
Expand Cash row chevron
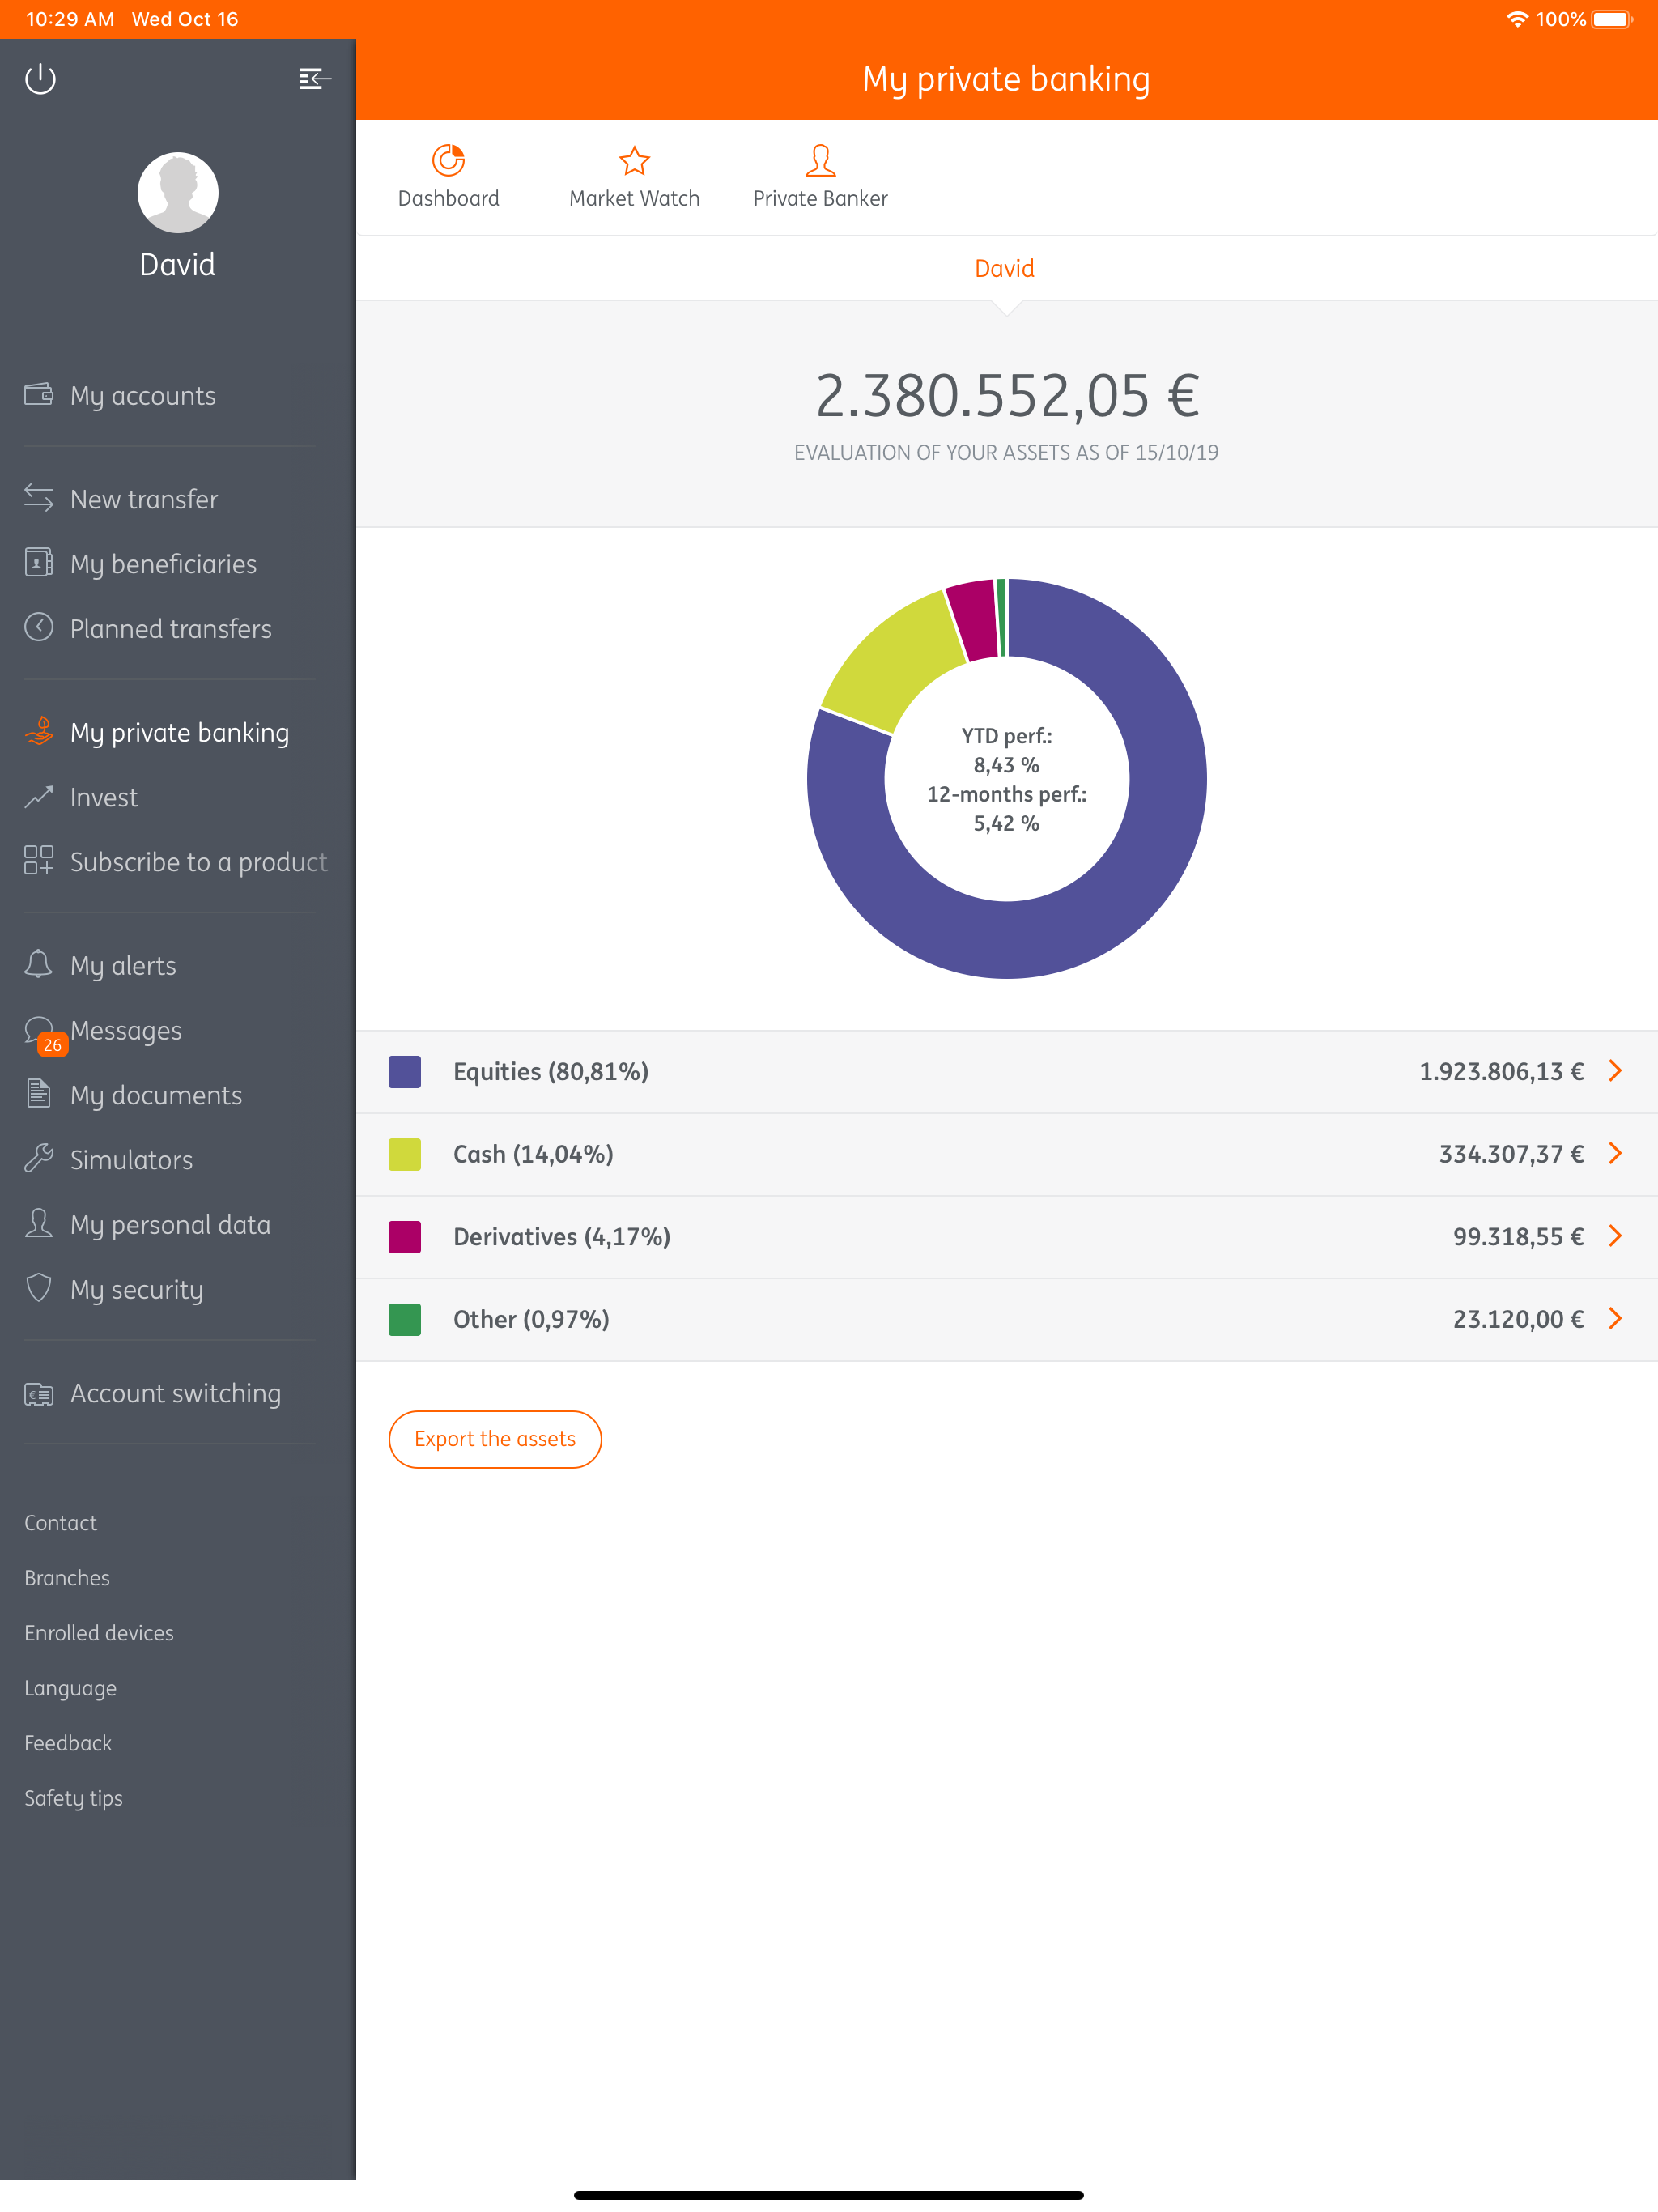1614,1153
